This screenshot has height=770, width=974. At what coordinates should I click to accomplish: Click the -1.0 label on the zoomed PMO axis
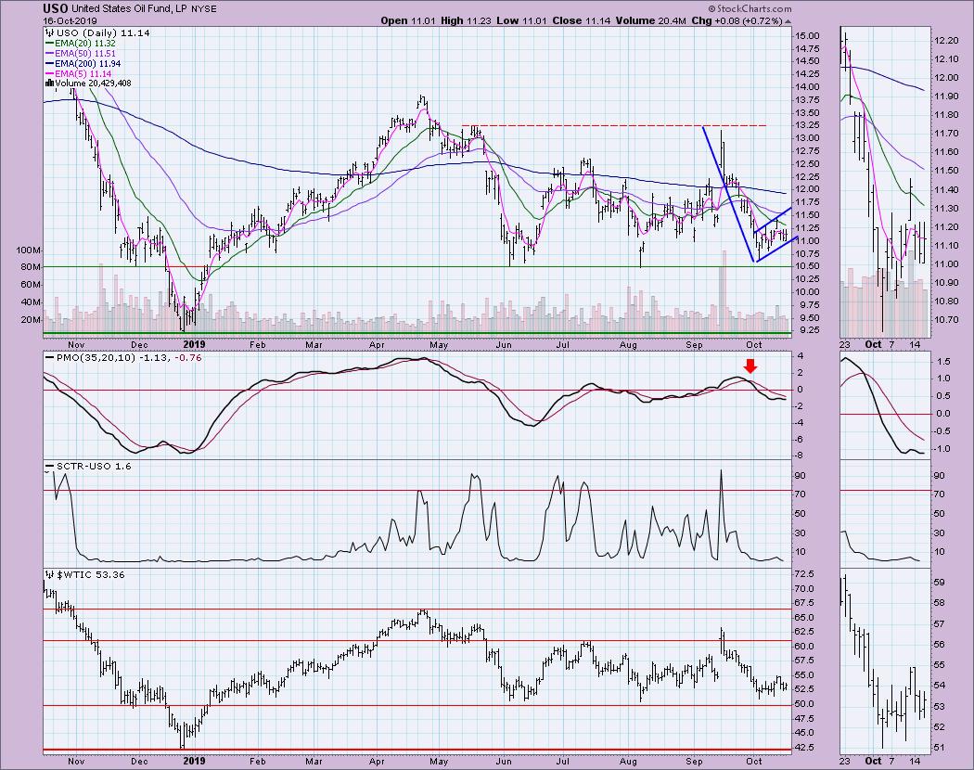tap(942, 449)
